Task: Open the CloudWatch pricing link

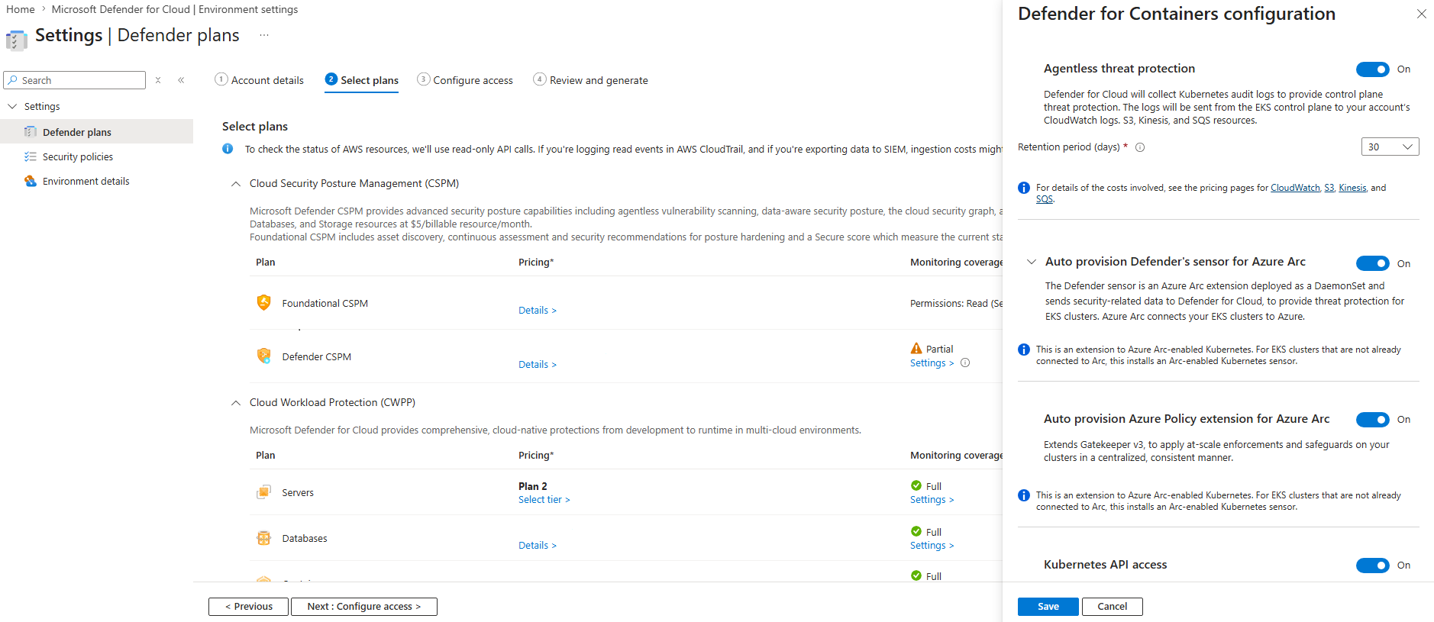Action: coord(1295,188)
